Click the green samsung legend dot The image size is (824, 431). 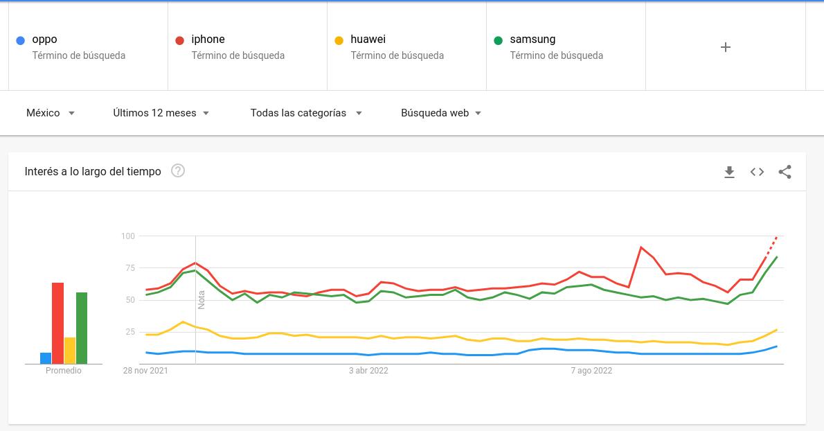pyautogui.click(x=499, y=39)
